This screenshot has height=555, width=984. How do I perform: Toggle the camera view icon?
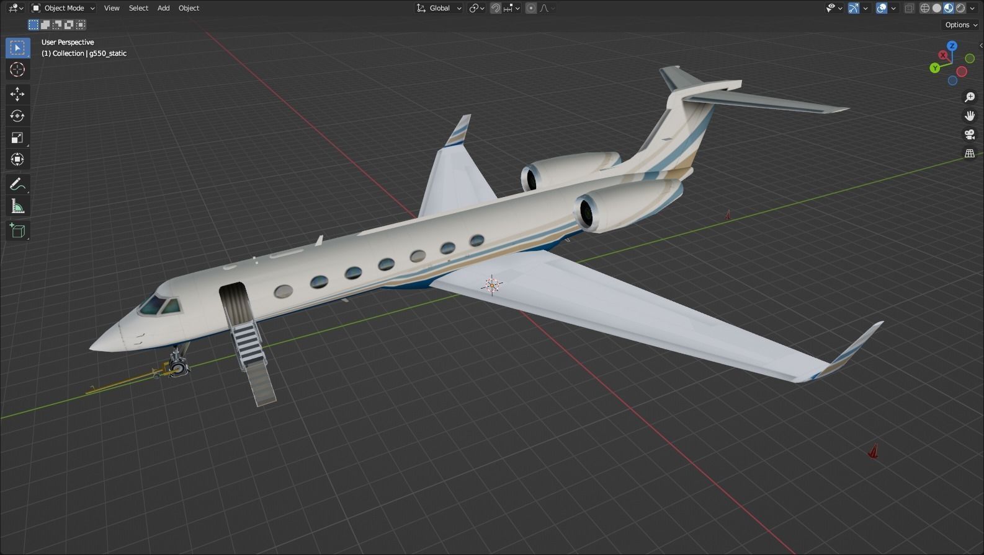tap(970, 134)
